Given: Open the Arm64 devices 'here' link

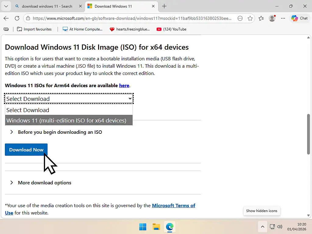Looking at the screenshot, I should click(124, 85).
